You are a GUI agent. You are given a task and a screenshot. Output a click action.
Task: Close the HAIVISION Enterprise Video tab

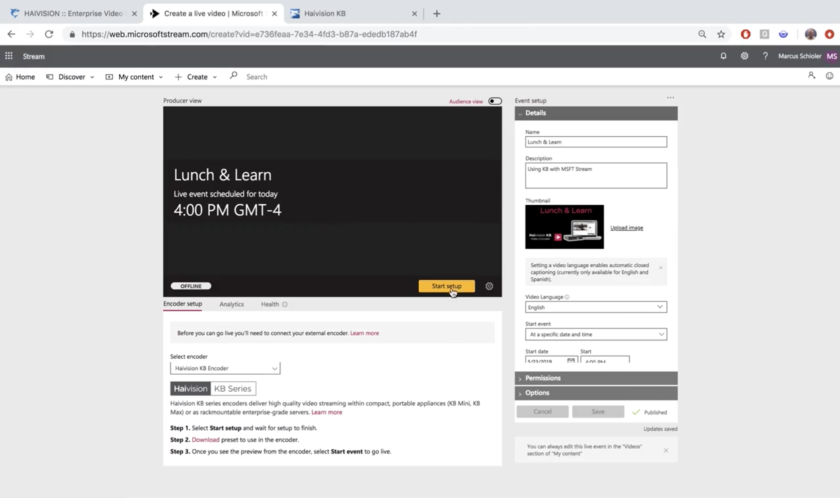click(x=134, y=13)
